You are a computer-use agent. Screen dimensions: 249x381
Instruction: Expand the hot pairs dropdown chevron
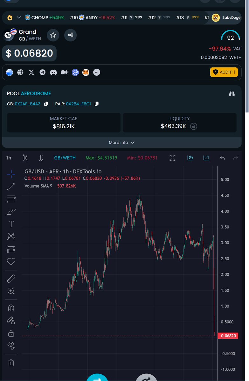click(x=18, y=17)
